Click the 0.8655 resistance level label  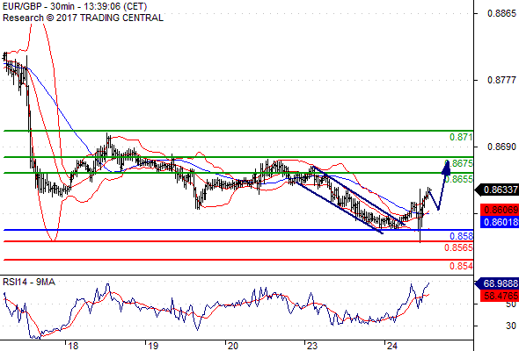pyautogui.click(x=459, y=179)
